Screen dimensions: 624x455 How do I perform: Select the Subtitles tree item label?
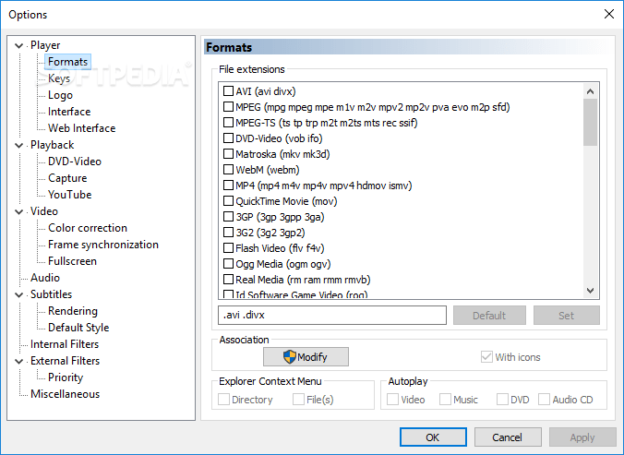[52, 294]
